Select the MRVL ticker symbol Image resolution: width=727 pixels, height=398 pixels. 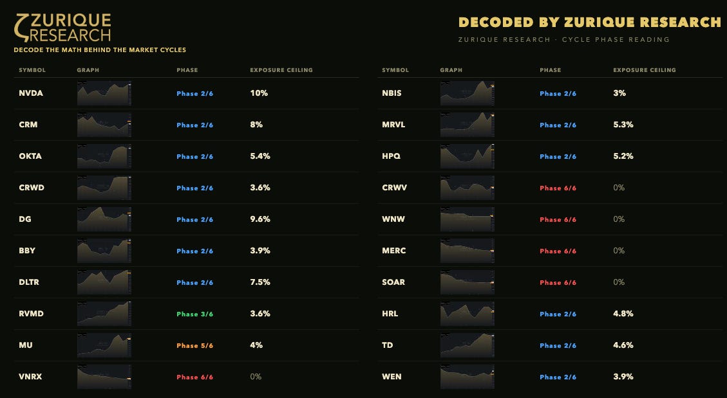coord(393,125)
